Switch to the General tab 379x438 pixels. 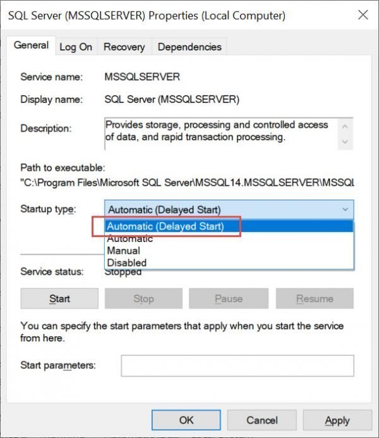31,46
